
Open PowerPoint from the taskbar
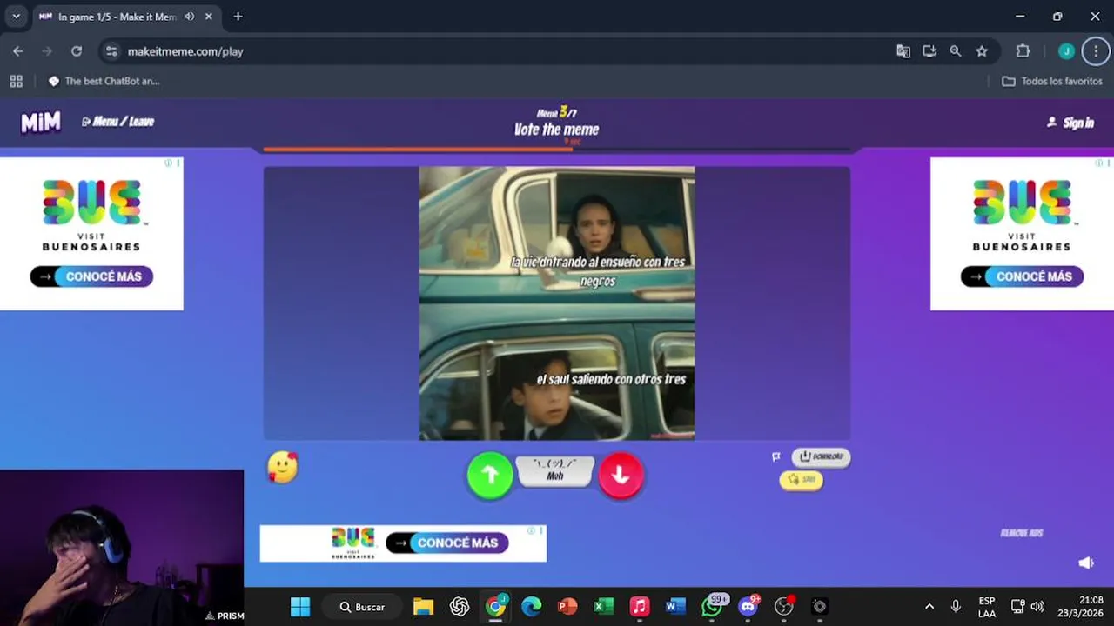[567, 607]
